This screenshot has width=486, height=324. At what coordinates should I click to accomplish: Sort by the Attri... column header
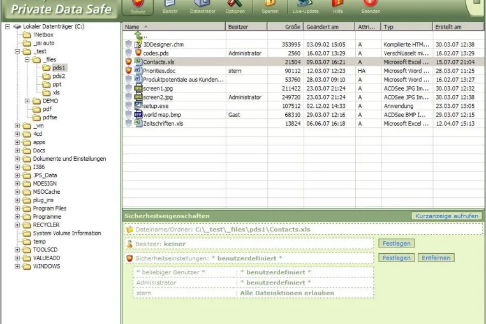(x=368, y=27)
